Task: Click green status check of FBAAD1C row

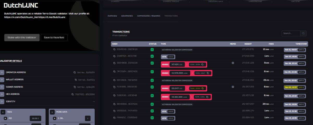Action: point(152,118)
